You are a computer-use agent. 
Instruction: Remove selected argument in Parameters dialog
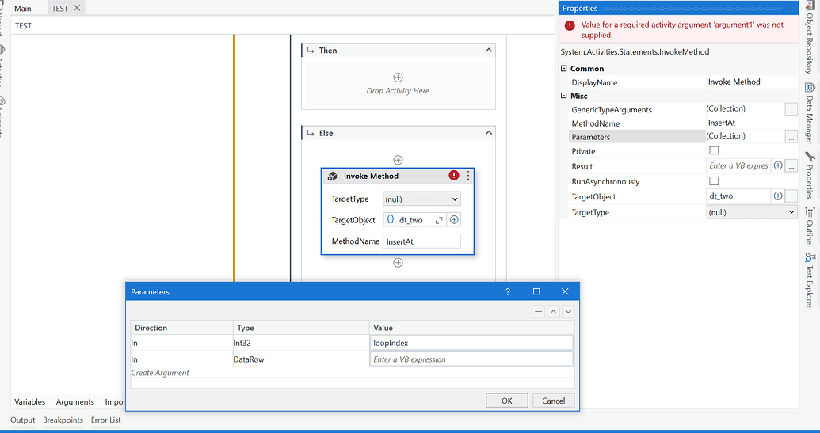coord(538,311)
